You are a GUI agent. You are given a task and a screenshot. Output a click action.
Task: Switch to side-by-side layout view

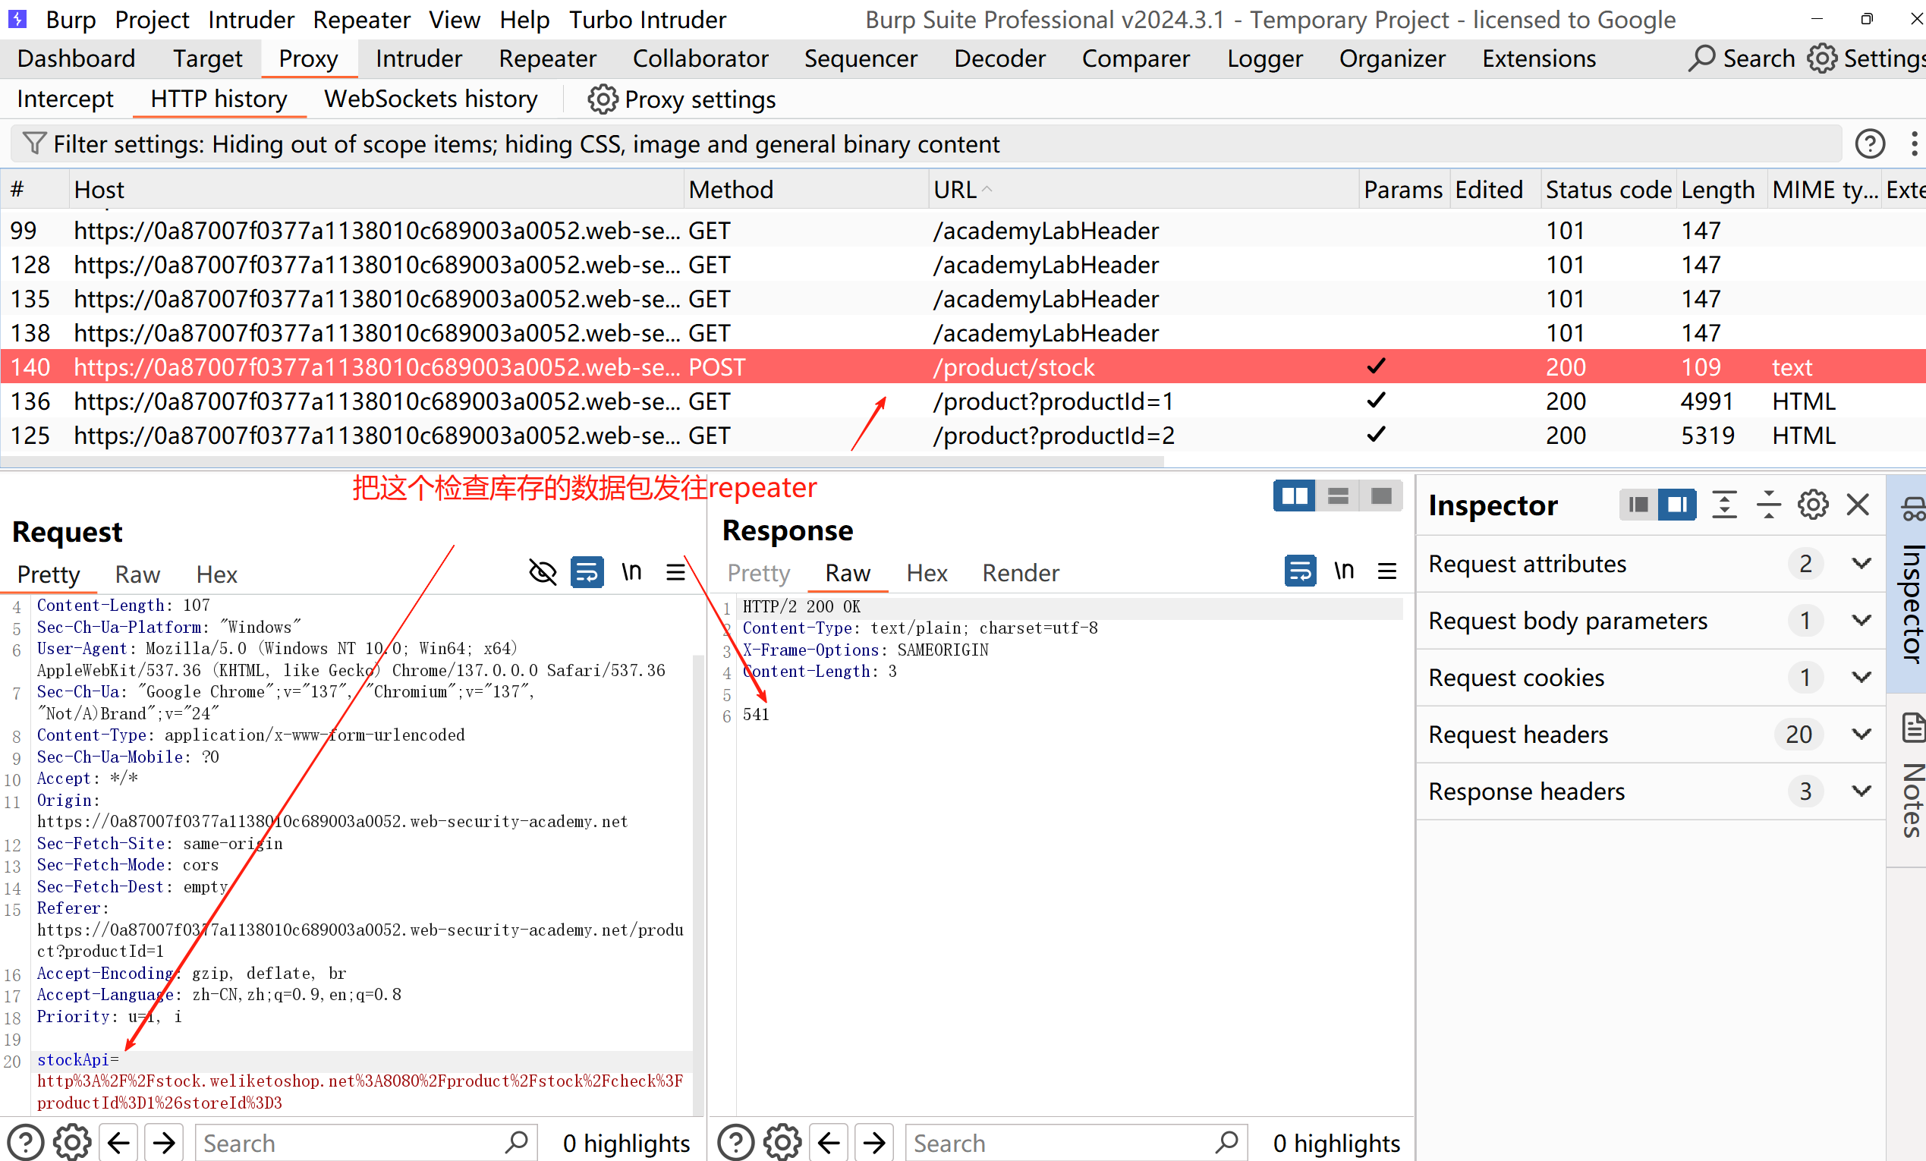click(x=1294, y=496)
